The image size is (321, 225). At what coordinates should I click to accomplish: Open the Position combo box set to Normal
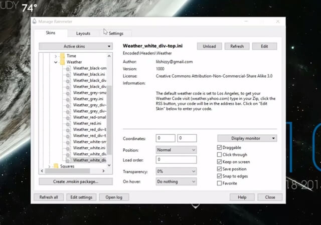pyautogui.click(x=176, y=150)
